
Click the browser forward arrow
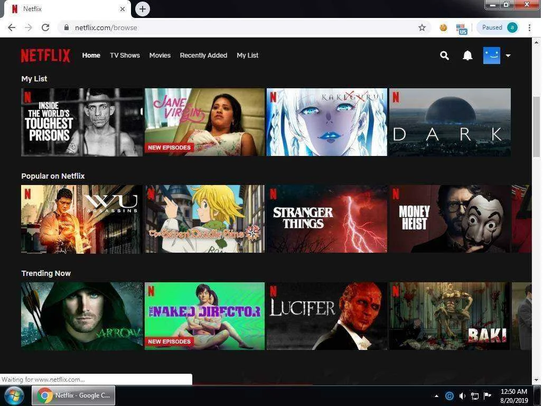29,27
